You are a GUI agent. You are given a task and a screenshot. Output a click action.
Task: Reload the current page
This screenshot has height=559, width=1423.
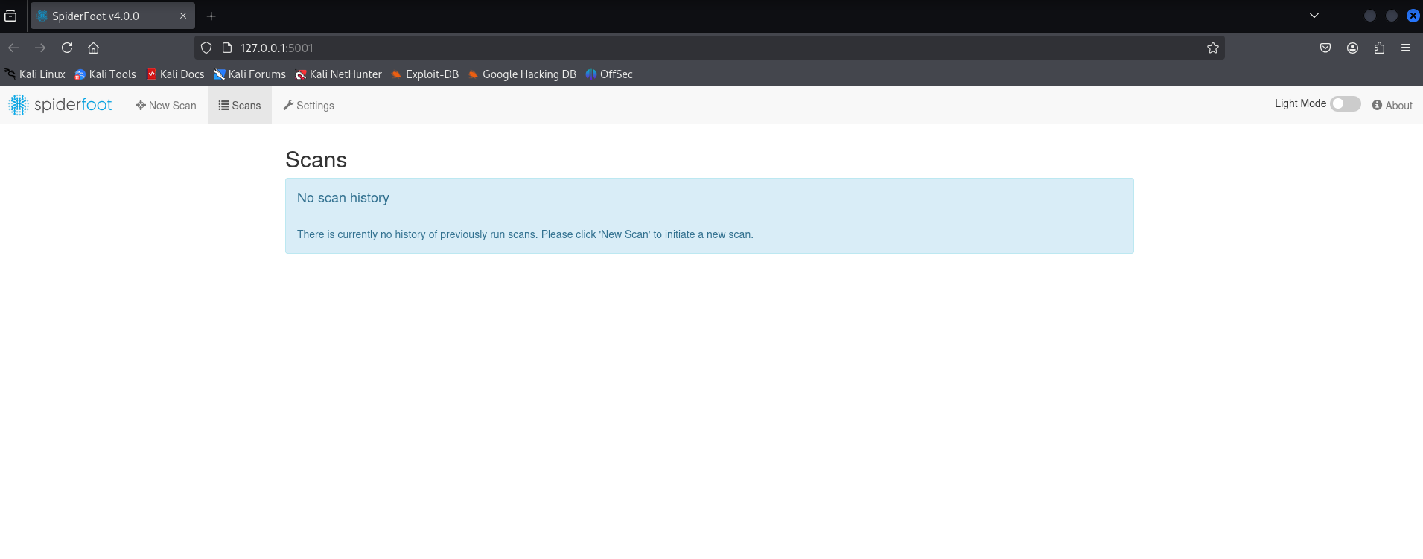coord(67,48)
